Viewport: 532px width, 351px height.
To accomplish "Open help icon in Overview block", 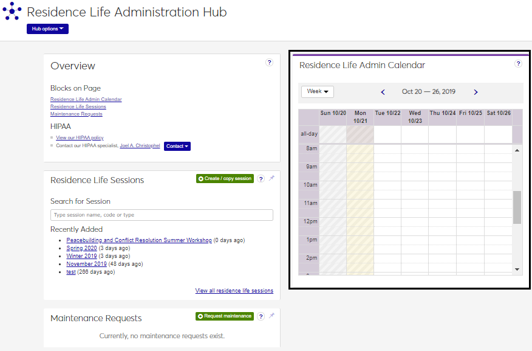I will coord(270,63).
